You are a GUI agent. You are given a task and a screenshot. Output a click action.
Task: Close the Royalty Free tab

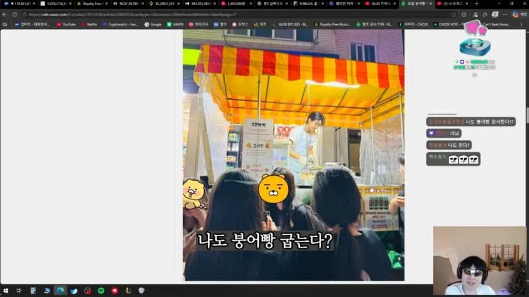tap(106, 4)
